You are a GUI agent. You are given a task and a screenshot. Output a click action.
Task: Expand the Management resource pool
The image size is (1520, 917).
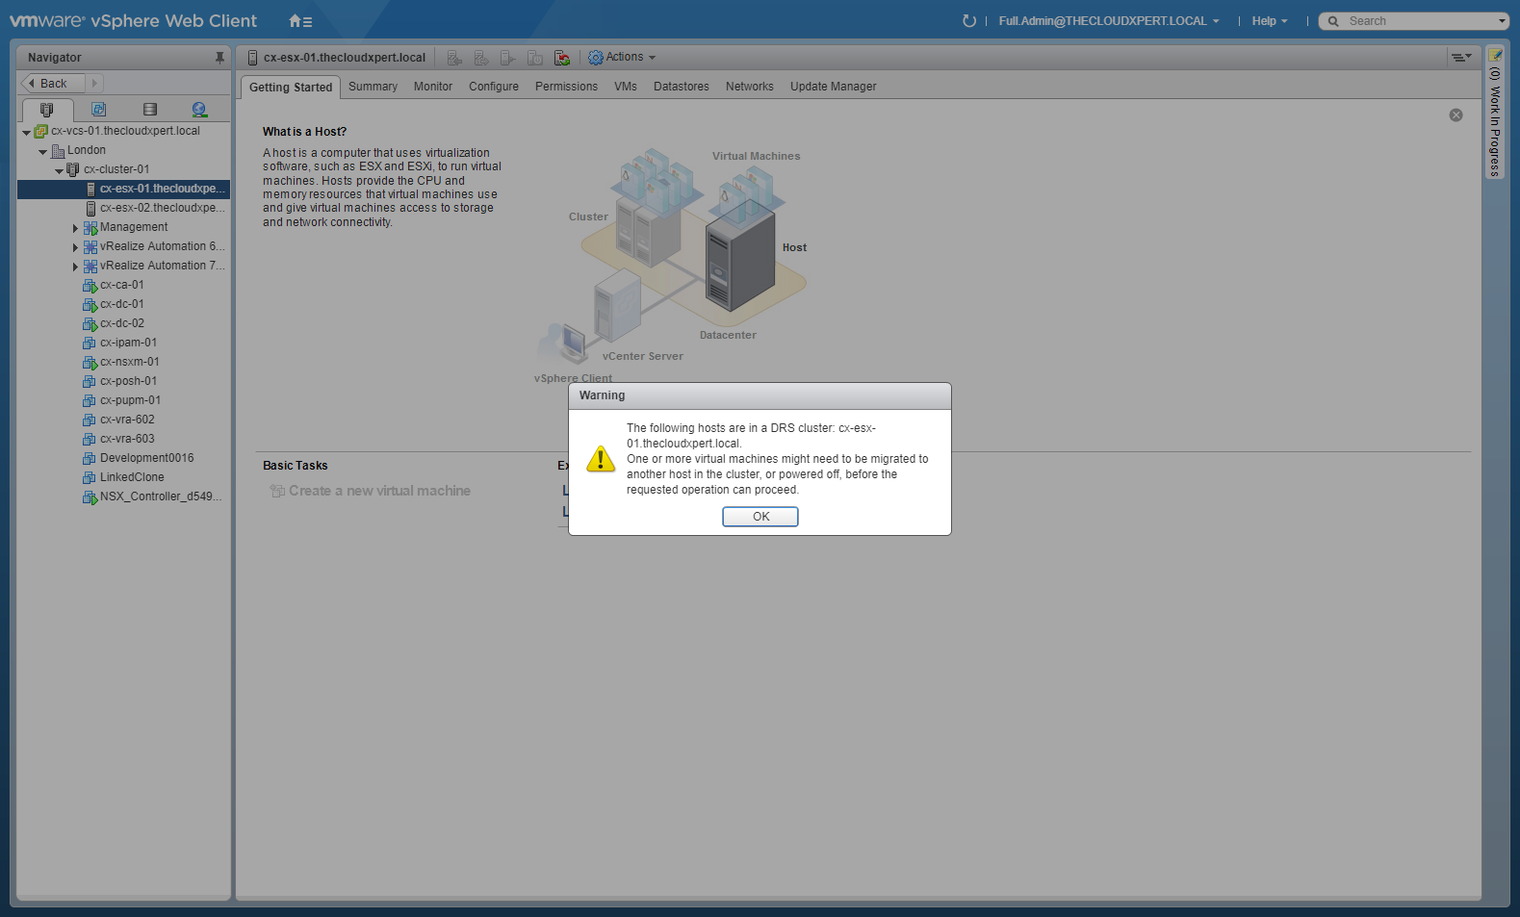75,228
